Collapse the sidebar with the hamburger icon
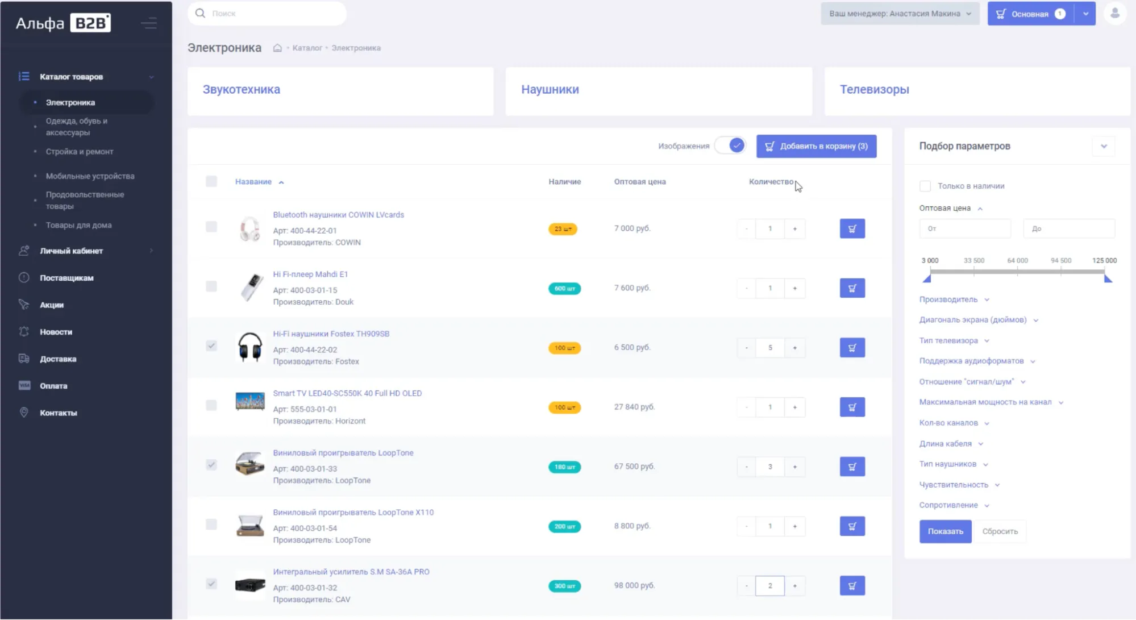This screenshot has width=1136, height=620. (x=149, y=23)
